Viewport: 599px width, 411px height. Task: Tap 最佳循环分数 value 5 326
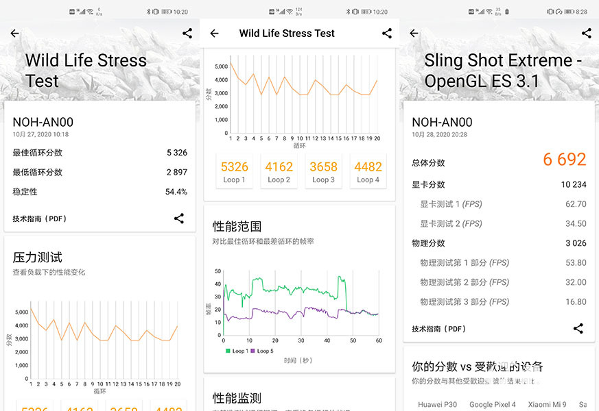tap(177, 153)
